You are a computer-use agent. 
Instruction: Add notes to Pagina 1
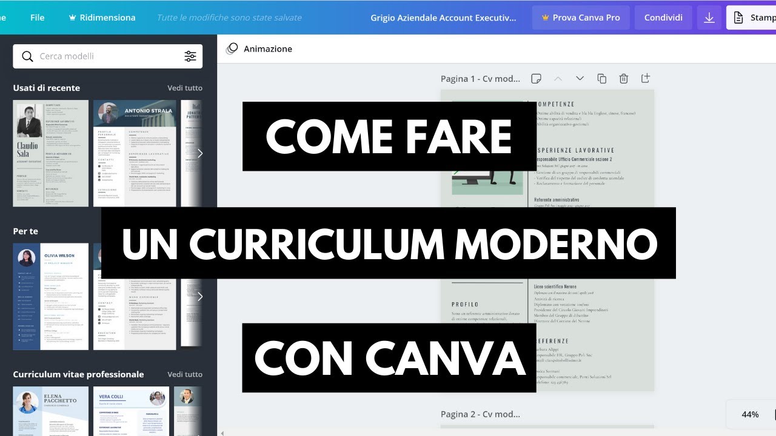point(536,78)
